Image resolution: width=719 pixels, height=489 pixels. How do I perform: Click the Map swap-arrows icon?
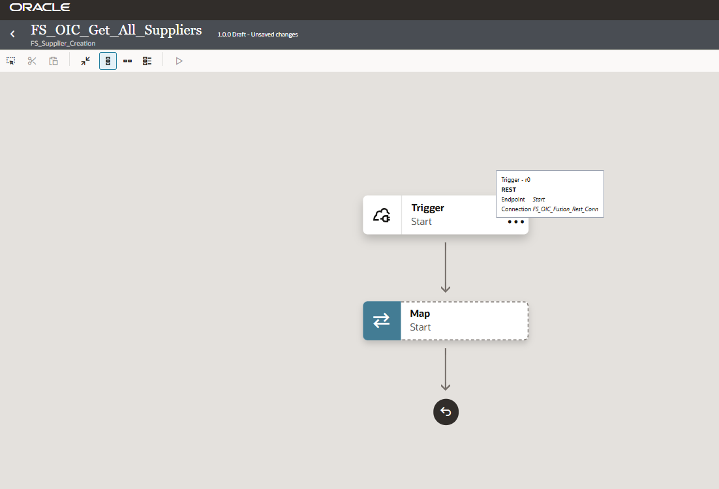[x=382, y=321]
